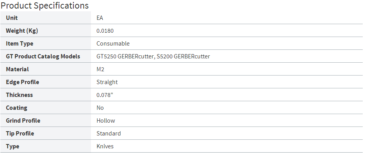Select the 0.0180 weight value
369x153 pixels.
point(105,31)
